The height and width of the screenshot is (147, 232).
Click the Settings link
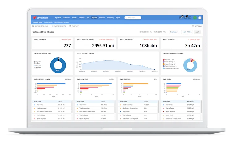(x=198, y=26)
